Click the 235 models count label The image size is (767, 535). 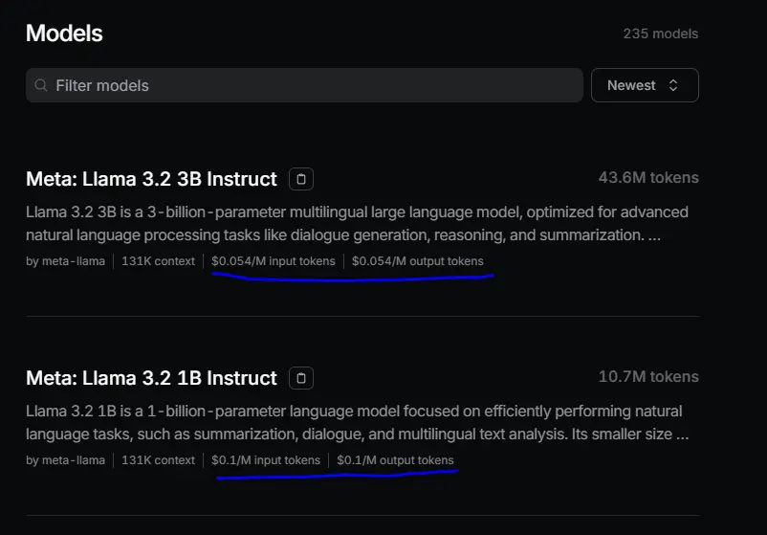660,33
